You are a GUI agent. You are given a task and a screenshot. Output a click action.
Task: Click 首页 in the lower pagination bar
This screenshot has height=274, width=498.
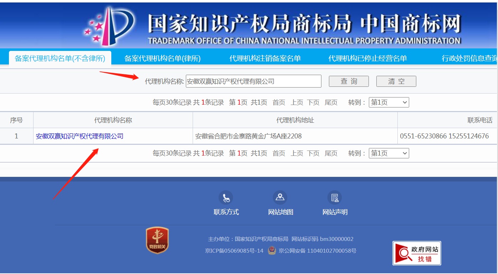point(279,153)
